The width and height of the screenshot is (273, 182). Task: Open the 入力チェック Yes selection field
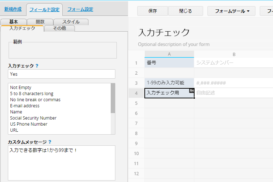61,74
